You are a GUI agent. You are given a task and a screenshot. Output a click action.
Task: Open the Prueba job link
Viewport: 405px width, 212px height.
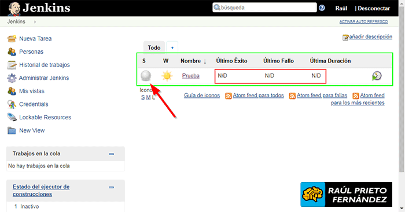[191, 76]
